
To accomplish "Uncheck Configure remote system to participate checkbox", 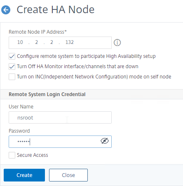I will pos(12,56).
